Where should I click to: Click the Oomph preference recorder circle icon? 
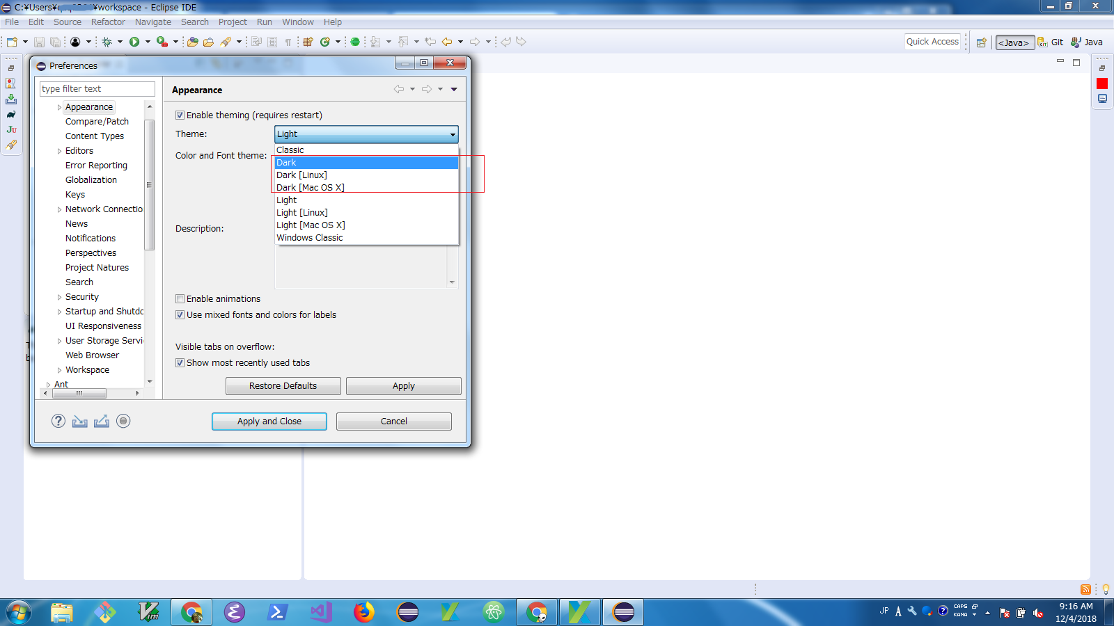pos(123,421)
